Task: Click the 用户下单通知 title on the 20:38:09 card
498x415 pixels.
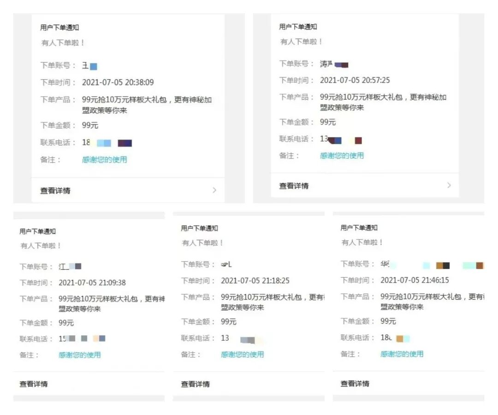Action: click(59, 28)
